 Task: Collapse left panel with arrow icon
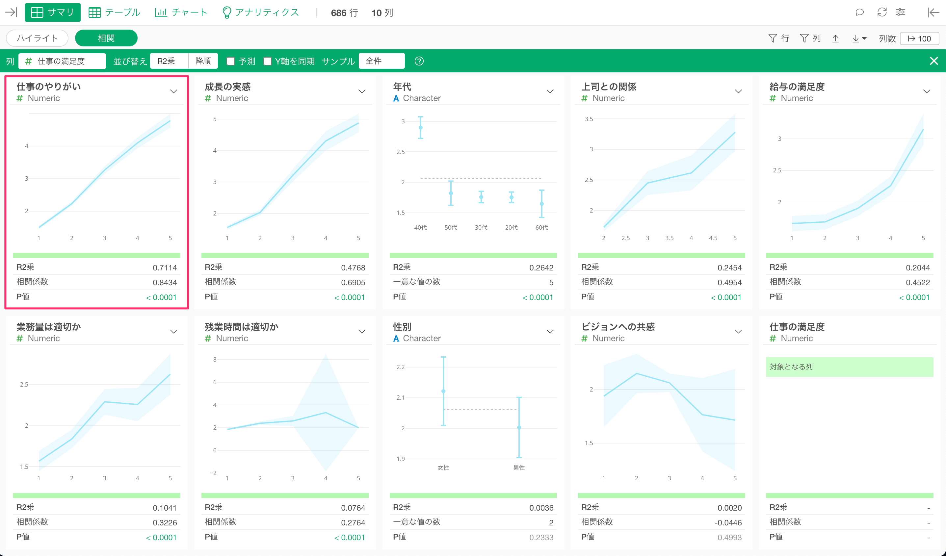11,13
